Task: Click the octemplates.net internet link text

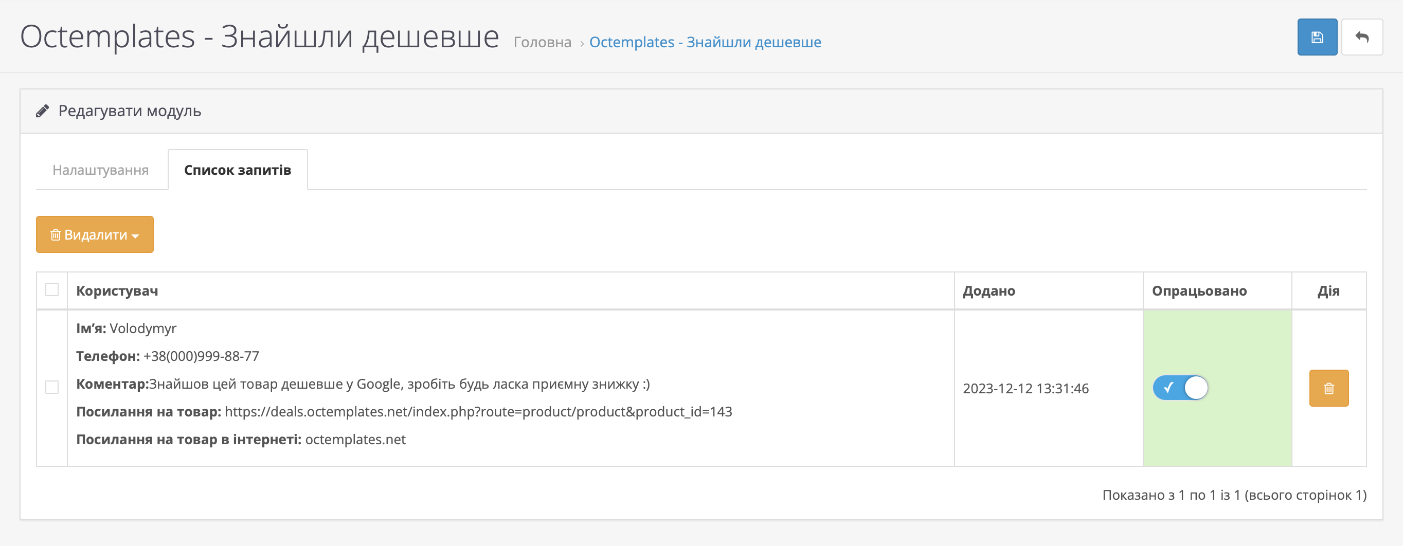Action: tap(355, 439)
